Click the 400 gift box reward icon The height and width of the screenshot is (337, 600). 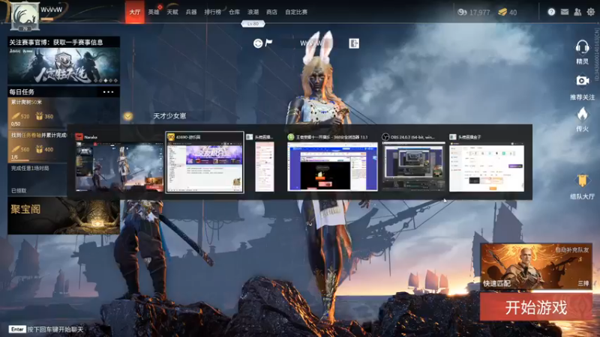[x=39, y=149]
